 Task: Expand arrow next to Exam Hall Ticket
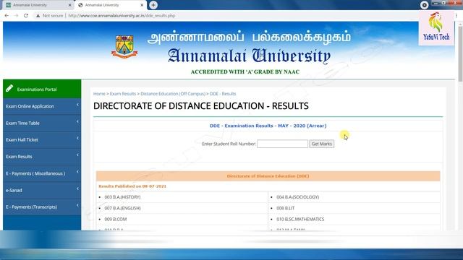pyautogui.click(x=77, y=138)
